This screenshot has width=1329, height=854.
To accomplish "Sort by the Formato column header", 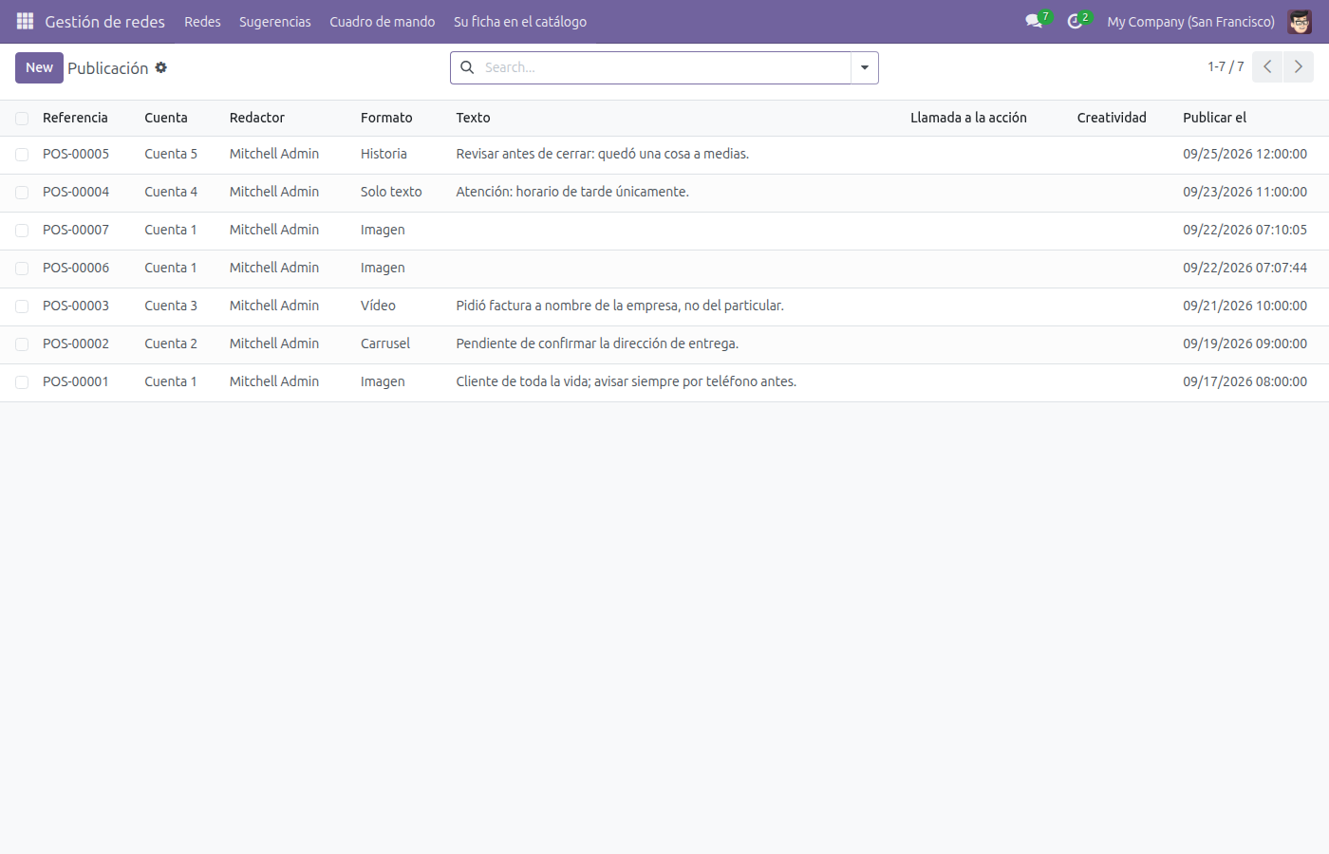I will tap(386, 118).
